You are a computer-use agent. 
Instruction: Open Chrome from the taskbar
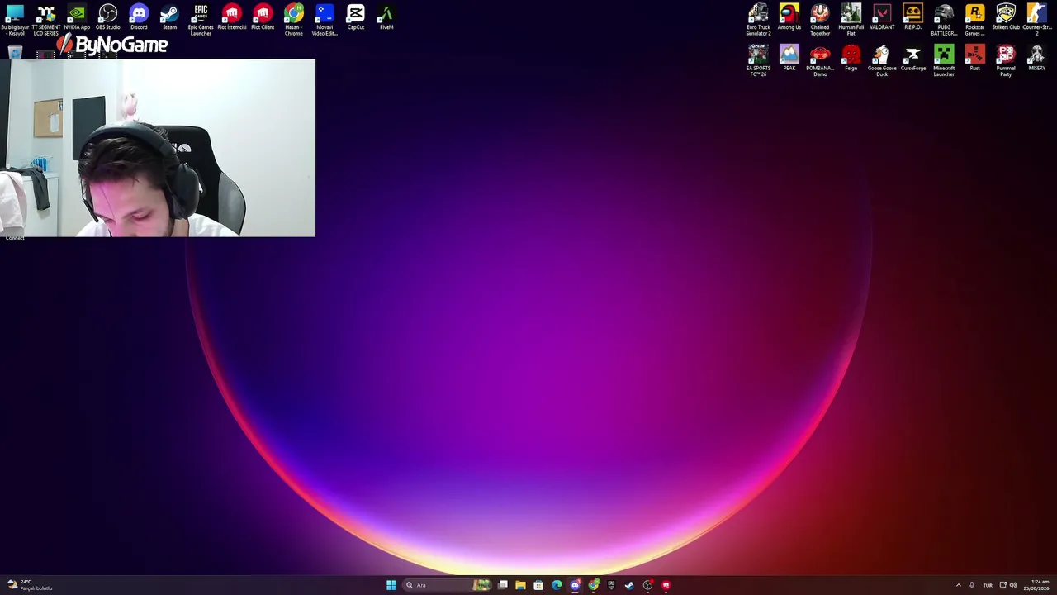pyautogui.click(x=593, y=585)
